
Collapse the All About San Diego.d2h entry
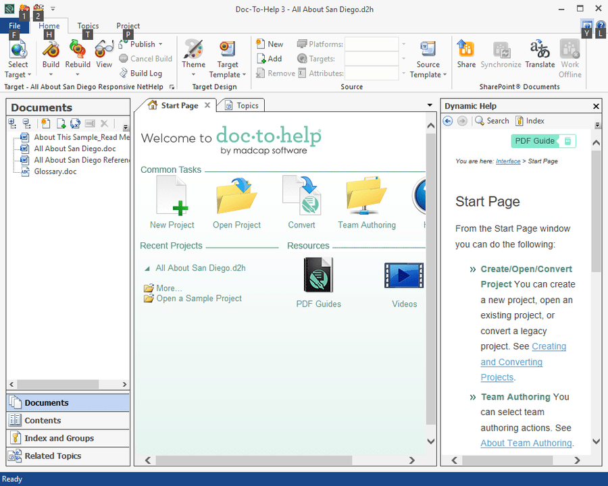point(147,268)
